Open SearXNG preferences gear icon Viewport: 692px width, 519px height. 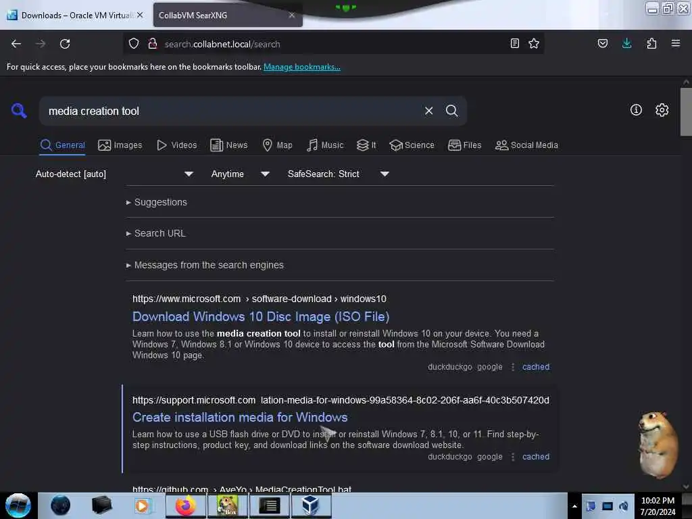point(662,110)
